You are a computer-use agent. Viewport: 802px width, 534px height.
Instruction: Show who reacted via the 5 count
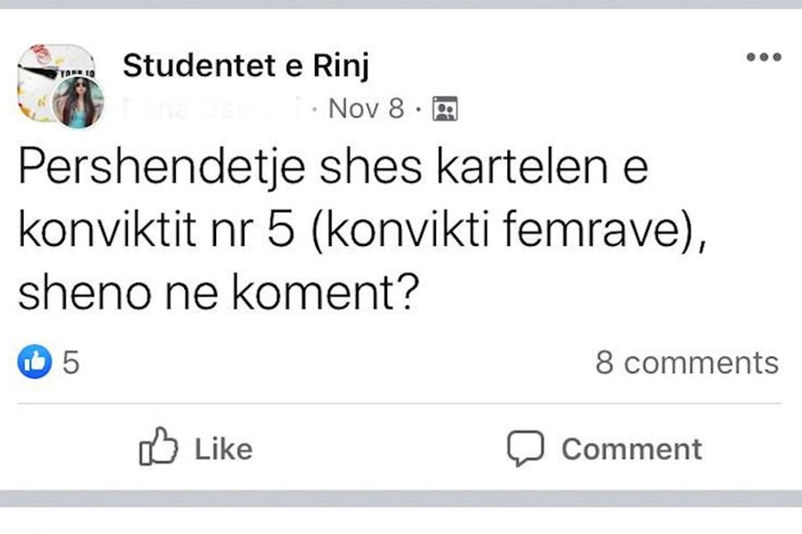pyautogui.click(x=71, y=362)
